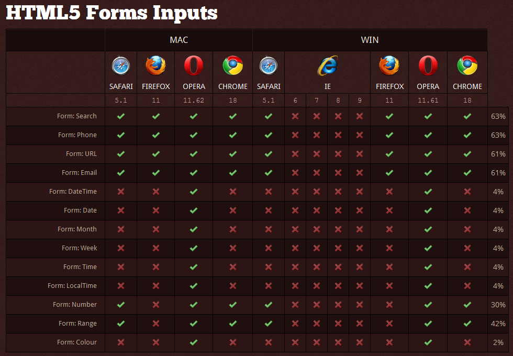This screenshot has width=513, height=356.
Task: Click the Mac Chrome browser icon
Action: coord(232,66)
